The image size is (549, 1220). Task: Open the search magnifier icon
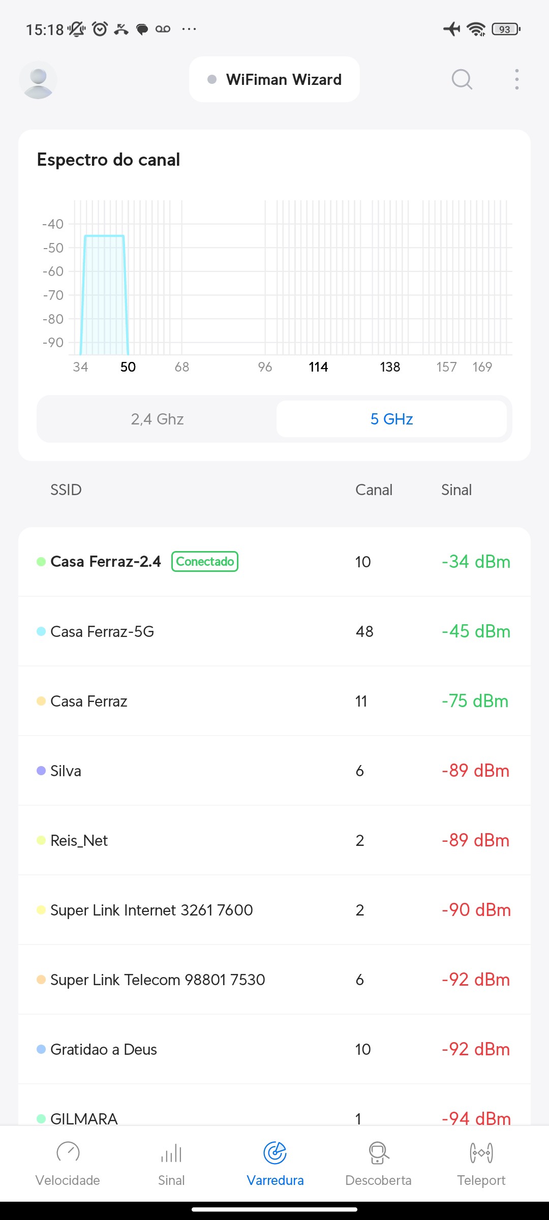(x=462, y=80)
